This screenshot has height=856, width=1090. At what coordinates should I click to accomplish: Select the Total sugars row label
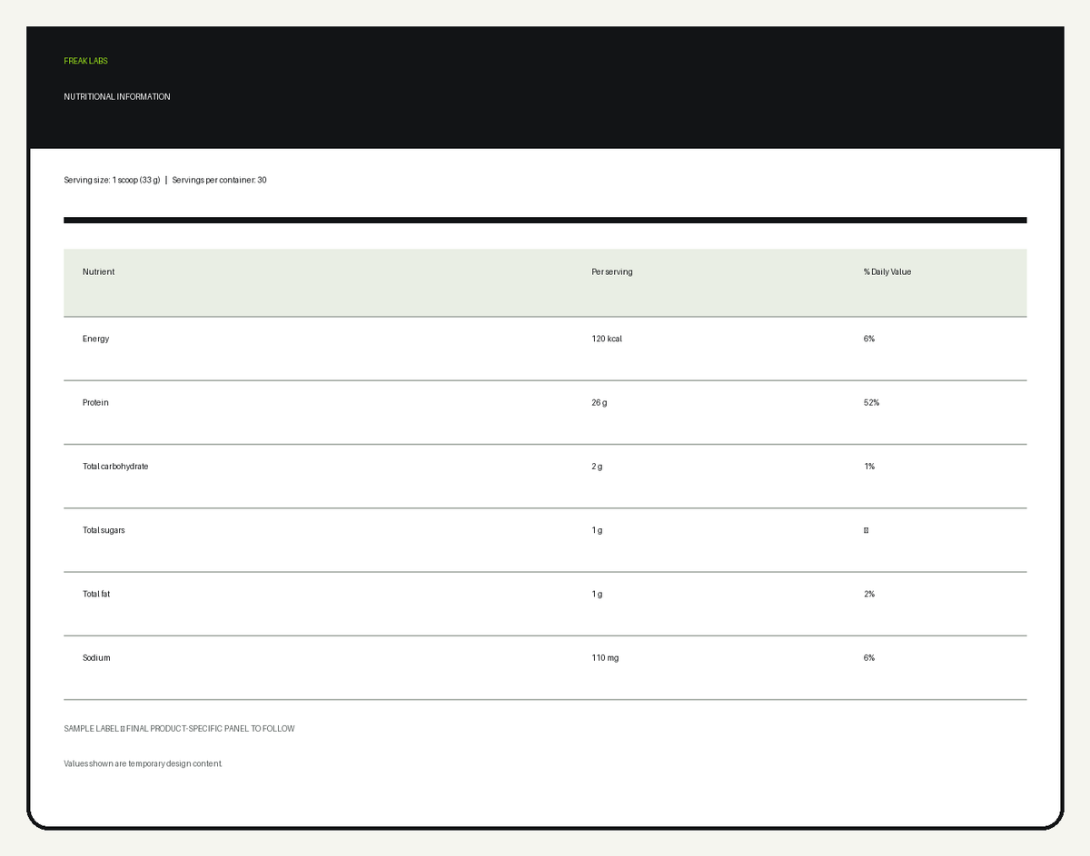point(104,530)
